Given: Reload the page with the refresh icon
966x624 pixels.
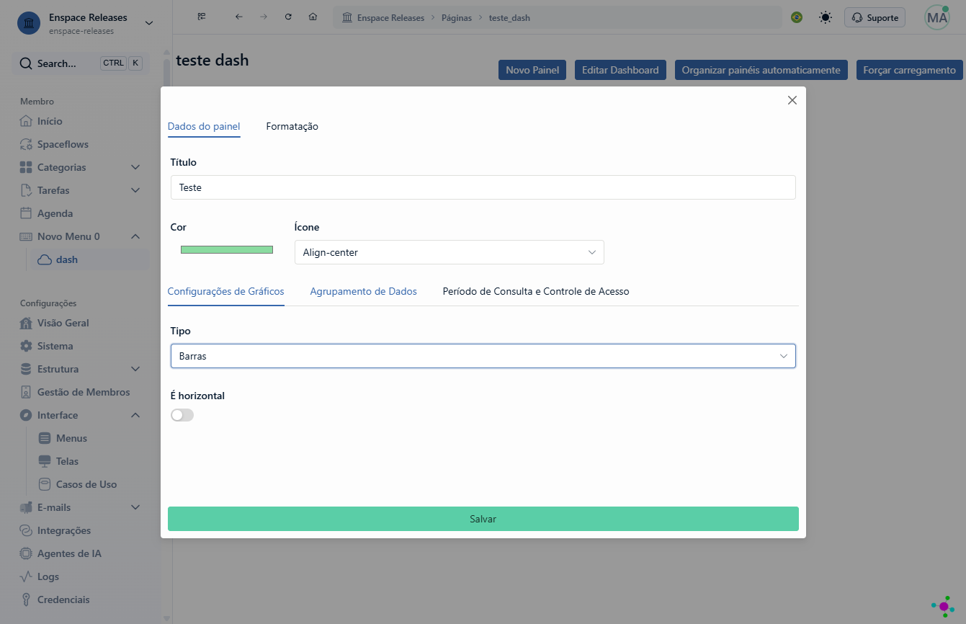Looking at the screenshot, I should pos(288,17).
